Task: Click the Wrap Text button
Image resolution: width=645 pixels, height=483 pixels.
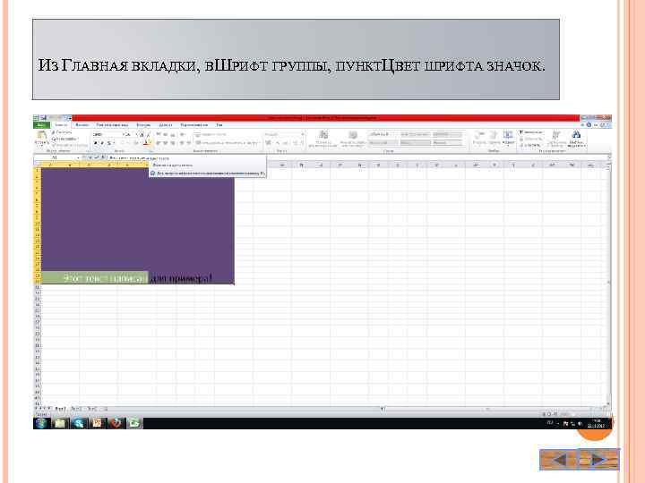Action: point(211,134)
